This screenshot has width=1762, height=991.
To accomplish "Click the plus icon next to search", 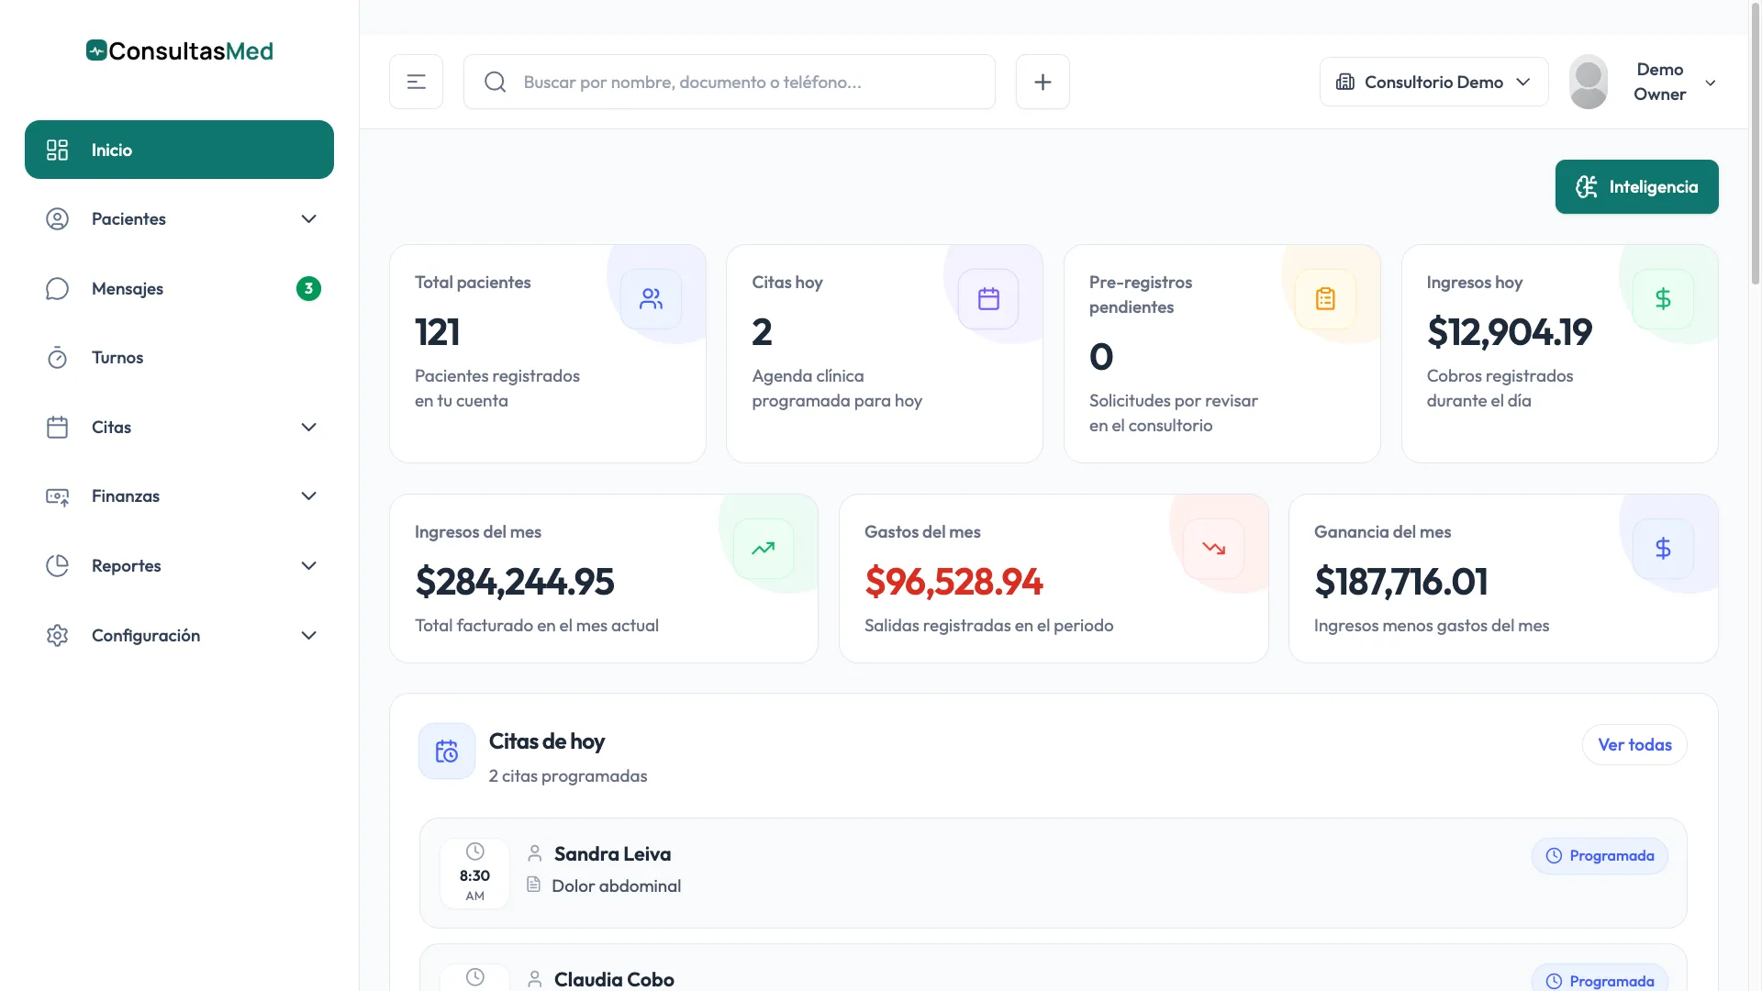I will (x=1043, y=82).
